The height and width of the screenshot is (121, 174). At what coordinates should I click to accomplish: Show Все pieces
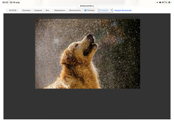(47, 10)
